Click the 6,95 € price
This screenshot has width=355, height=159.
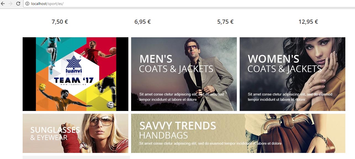(142, 22)
